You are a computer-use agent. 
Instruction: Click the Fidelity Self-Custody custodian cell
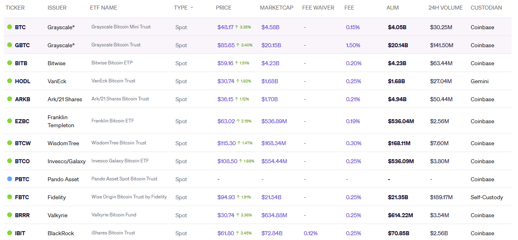[486, 197]
